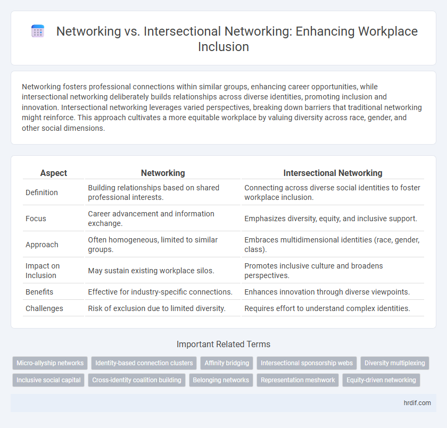
Task: Click 'Enhances innovation through diverse viewpoints' cell
Action: (333, 292)
